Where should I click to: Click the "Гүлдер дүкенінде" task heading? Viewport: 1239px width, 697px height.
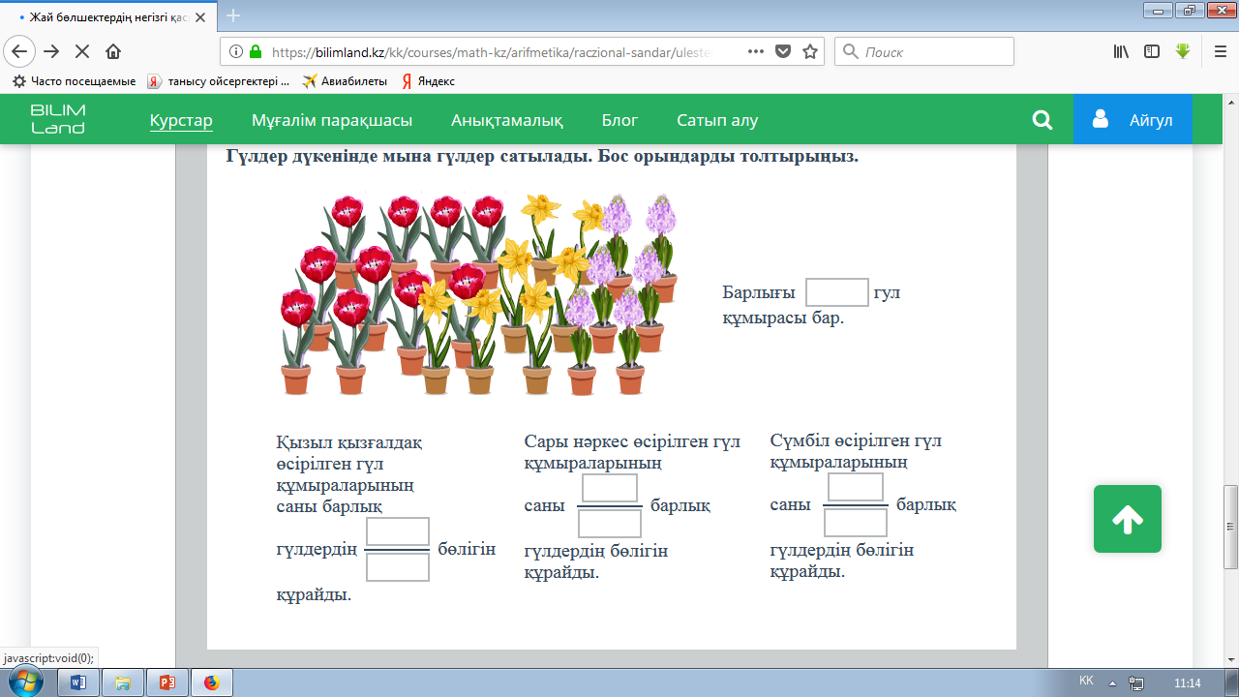point(542,156)
